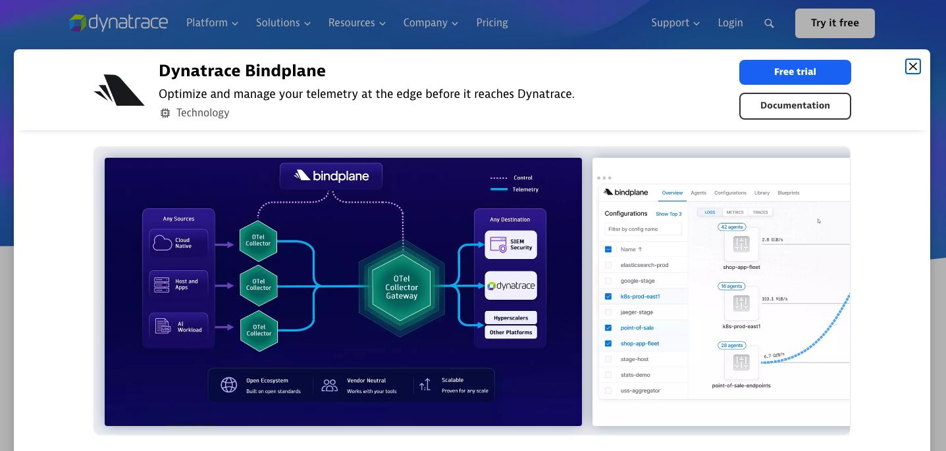Open the Login link
Viewport: 946px width, 451px height.
coord(730,22)
